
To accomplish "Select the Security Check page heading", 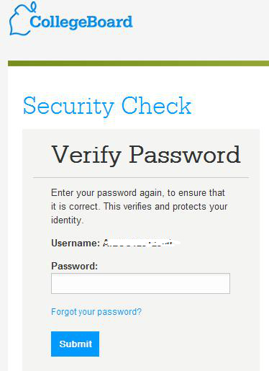I will coord(107,106).
